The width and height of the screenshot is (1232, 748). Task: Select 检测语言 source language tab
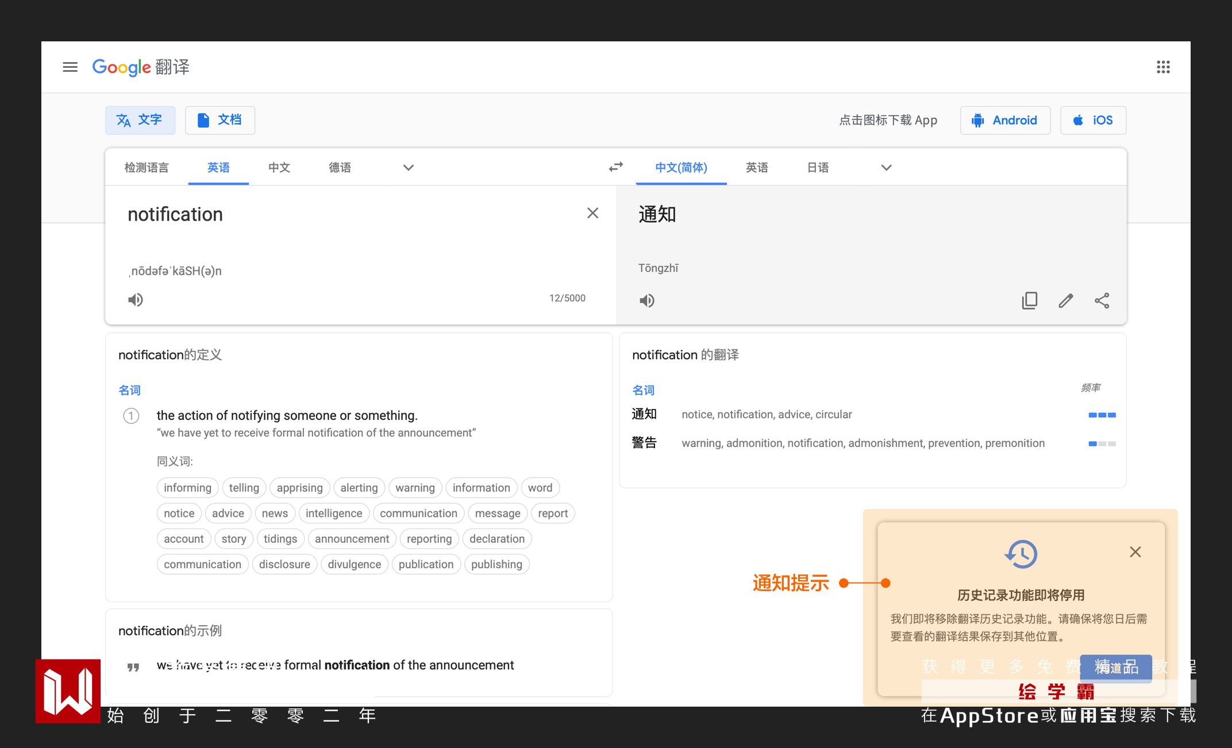click(147, 168)
